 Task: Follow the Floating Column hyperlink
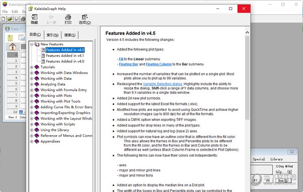pyautogui.click(x=159, y=64)
